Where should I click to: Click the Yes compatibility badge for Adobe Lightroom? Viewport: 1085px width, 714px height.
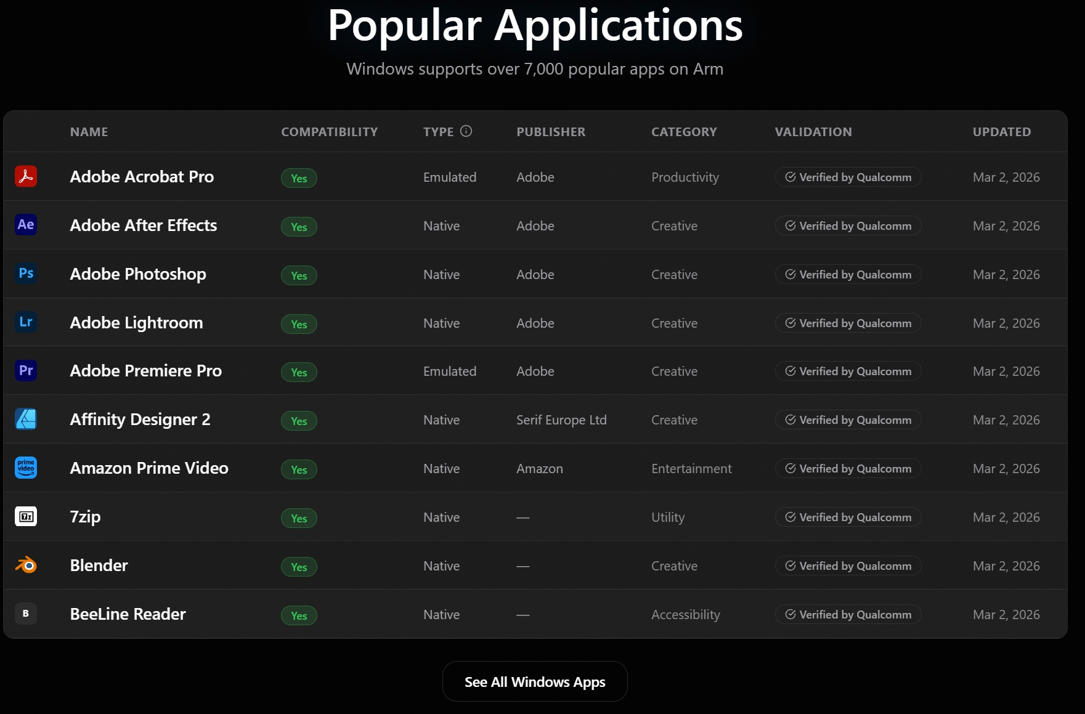[x=299, y=324]
